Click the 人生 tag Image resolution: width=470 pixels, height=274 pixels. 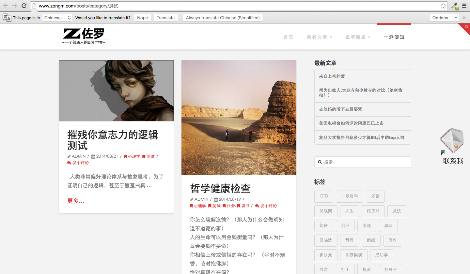click(350, 211)
